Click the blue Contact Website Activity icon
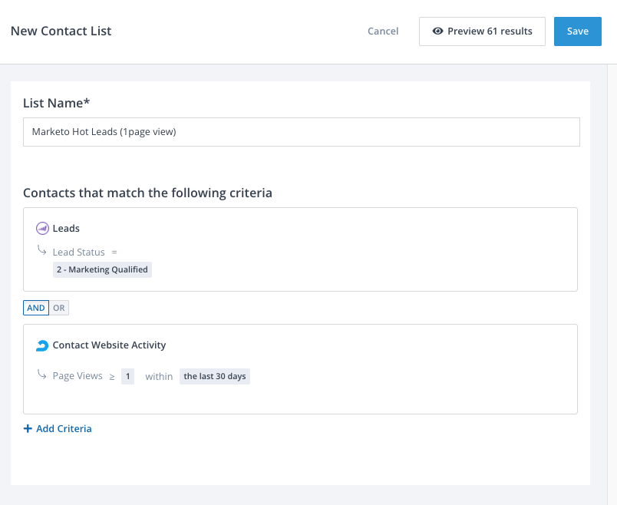 pos(42,345)
